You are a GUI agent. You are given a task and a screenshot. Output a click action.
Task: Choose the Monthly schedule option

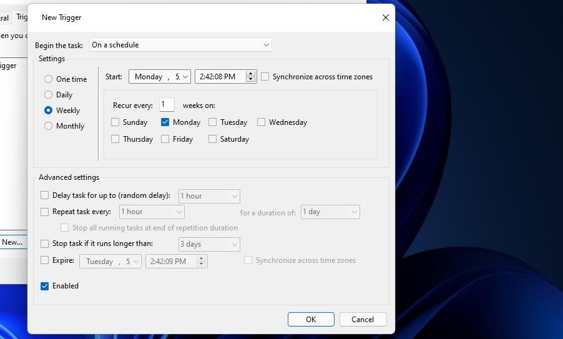[48, 126]
